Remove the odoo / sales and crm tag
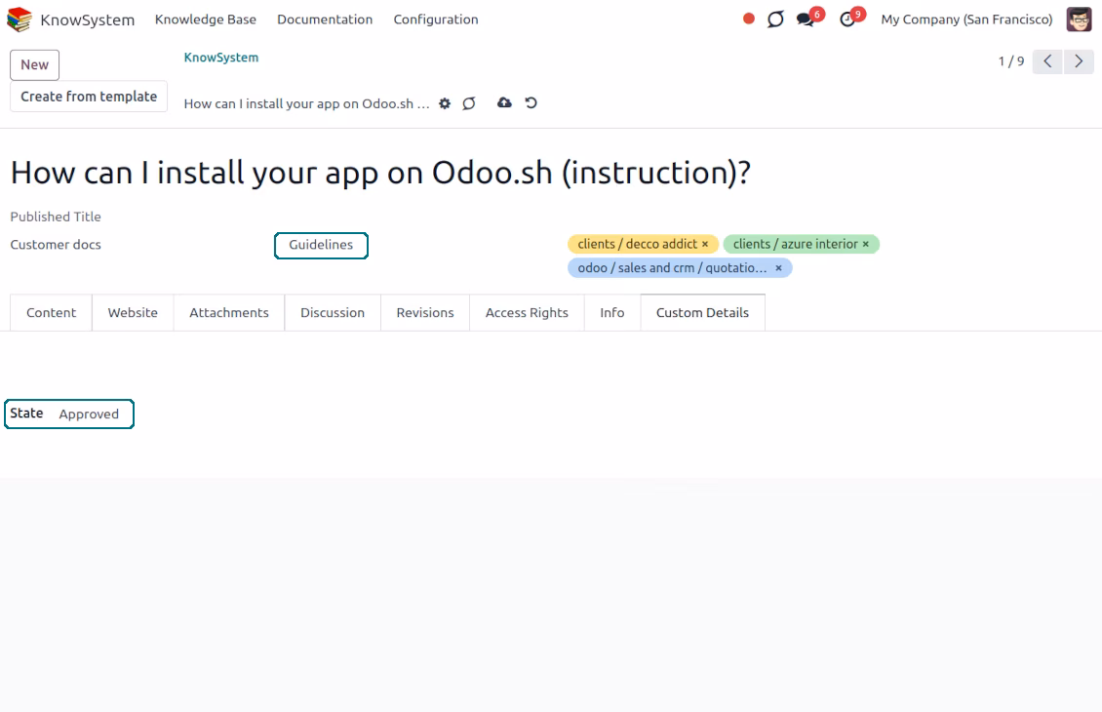1102x712 pixels. [778, 268]
